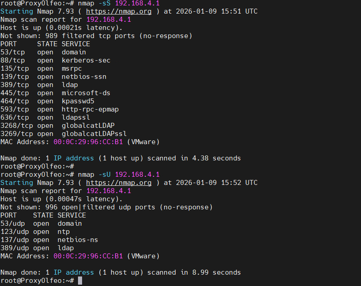Click the 137/udp netbios-ns service name

pos(78,240)
